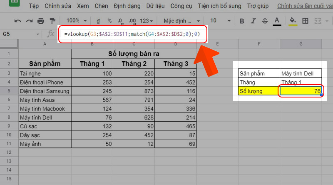Select column F header
Viewport: 333px width, 185px height.
pos(259,44)
